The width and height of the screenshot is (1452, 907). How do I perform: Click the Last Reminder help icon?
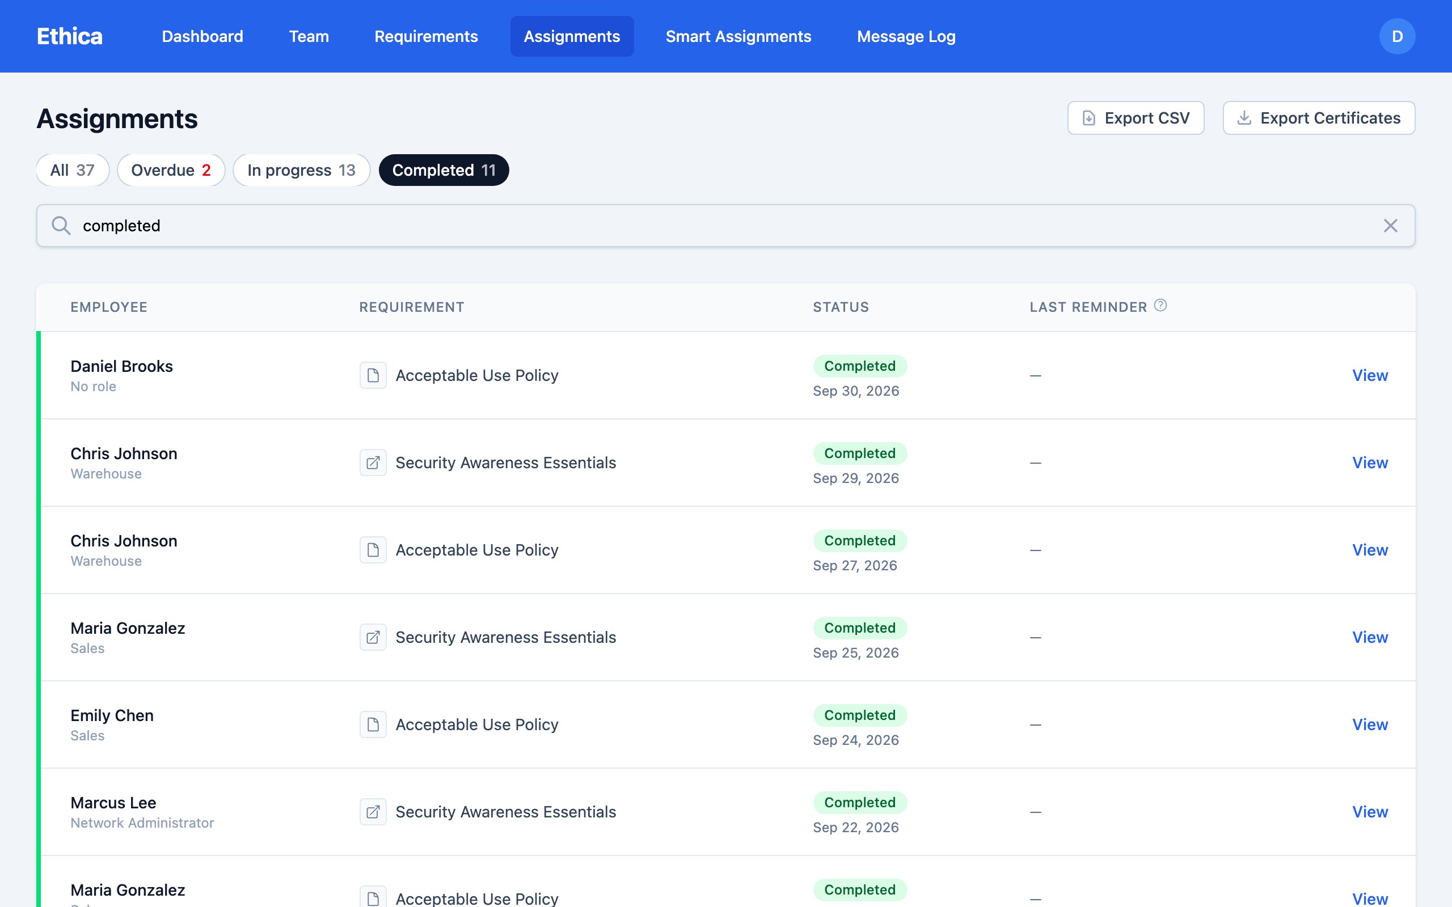[1160, 306]
